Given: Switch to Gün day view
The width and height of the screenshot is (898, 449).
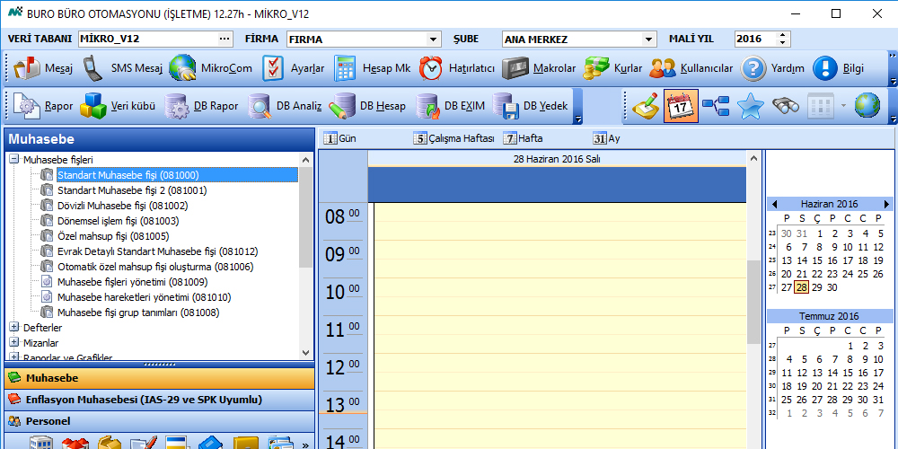Looking at the screenshot, I should 340,138.
